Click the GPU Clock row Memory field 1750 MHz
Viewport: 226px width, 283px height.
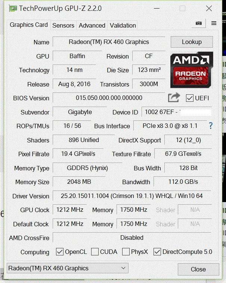[134, 210]
